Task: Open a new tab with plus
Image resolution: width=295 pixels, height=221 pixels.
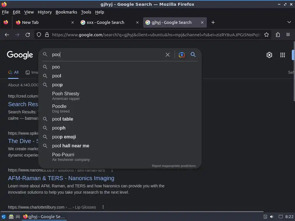Action: tap(213, 22)
